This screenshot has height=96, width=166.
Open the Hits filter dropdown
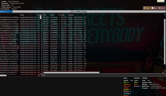click(104, 75)
